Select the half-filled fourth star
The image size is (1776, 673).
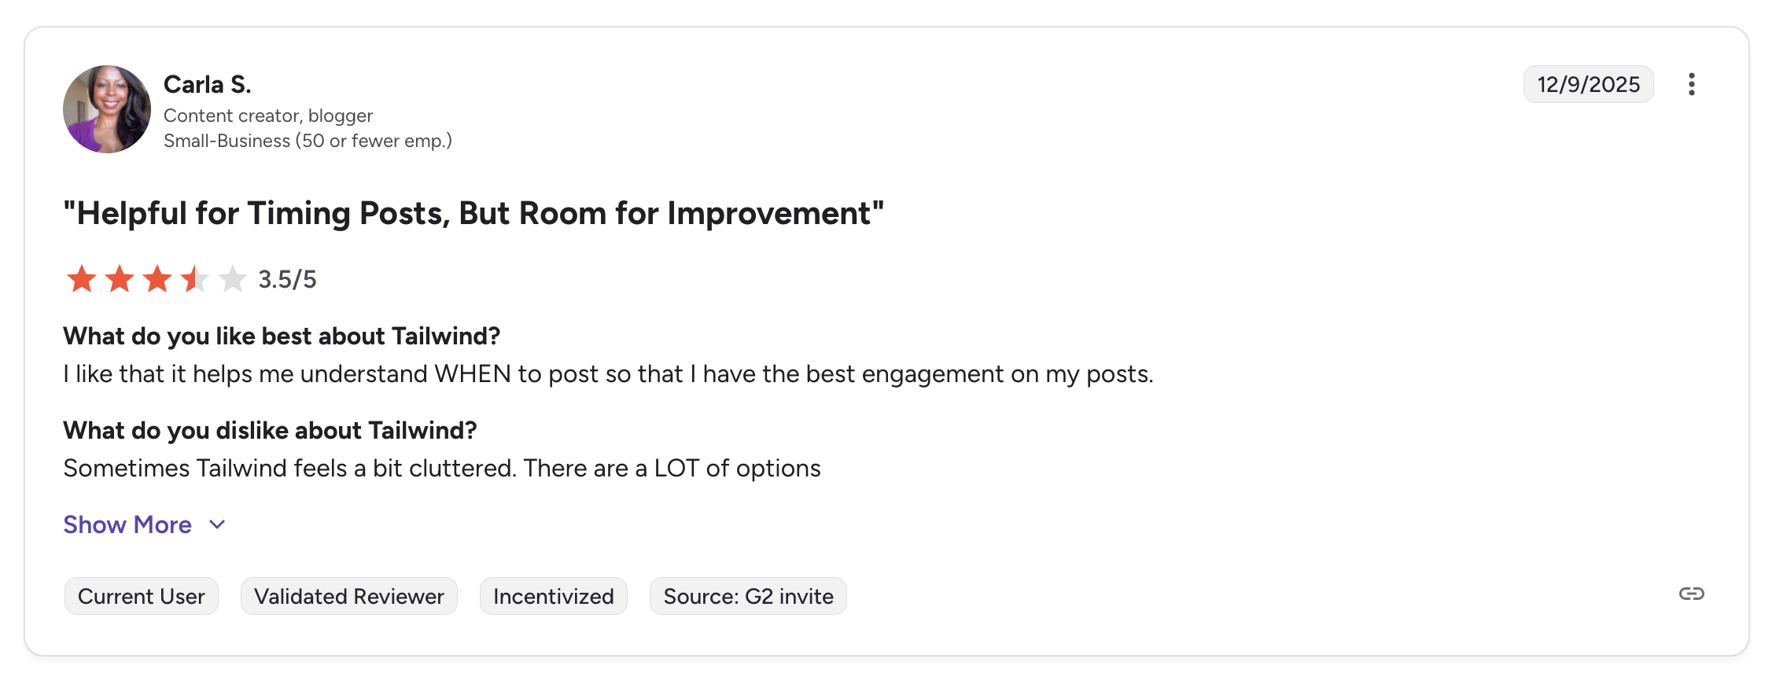click(x=193, y=279)
